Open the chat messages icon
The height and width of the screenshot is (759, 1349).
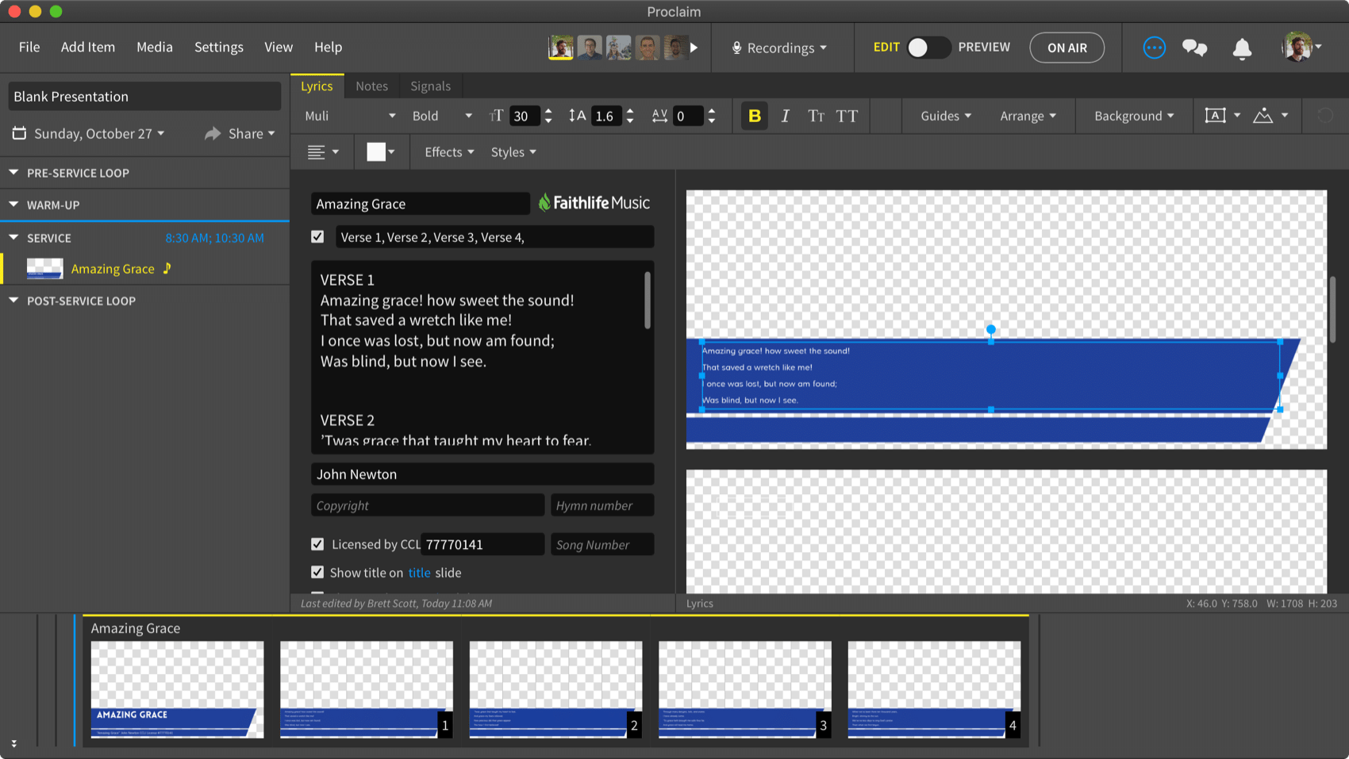tap(1194, 48)
